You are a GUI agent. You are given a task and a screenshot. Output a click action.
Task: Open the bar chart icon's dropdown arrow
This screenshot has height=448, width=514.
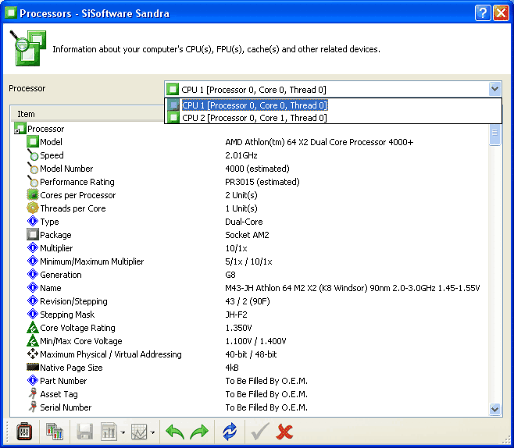(123, 432)
